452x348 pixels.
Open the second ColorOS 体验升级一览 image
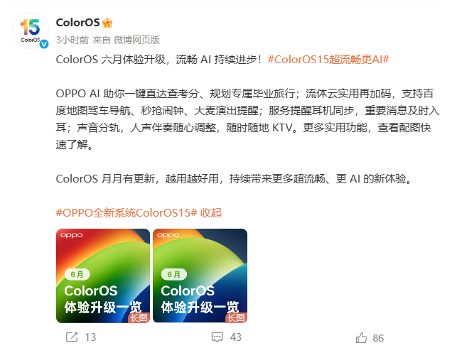click(x=200, y=276)
